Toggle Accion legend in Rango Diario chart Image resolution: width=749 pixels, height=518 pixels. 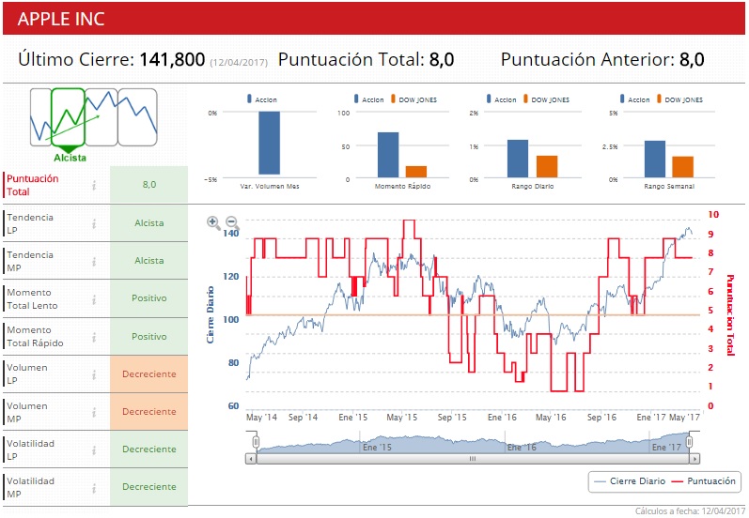tap(501, 99)
